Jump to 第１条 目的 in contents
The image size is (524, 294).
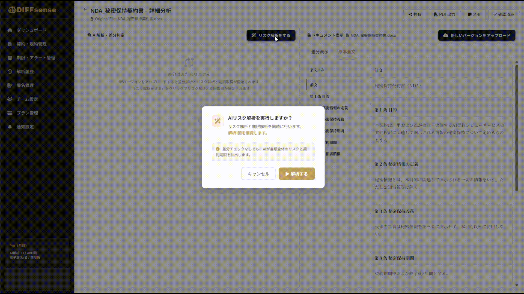pos(320,96)
